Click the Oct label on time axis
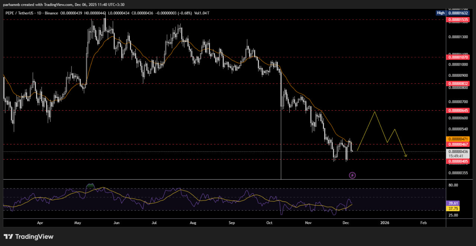This screenshot has width=476, height=246. click(270, 223)
